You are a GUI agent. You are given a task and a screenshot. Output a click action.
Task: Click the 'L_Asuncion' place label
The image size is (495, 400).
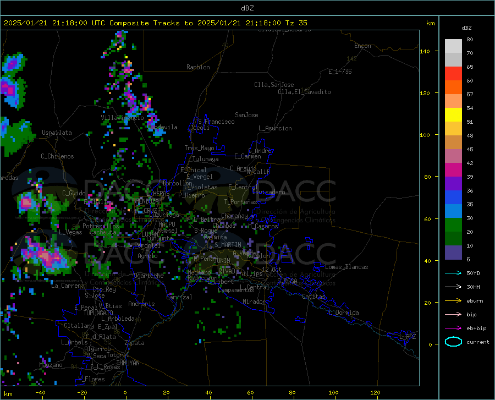click(x=275, y=128)
